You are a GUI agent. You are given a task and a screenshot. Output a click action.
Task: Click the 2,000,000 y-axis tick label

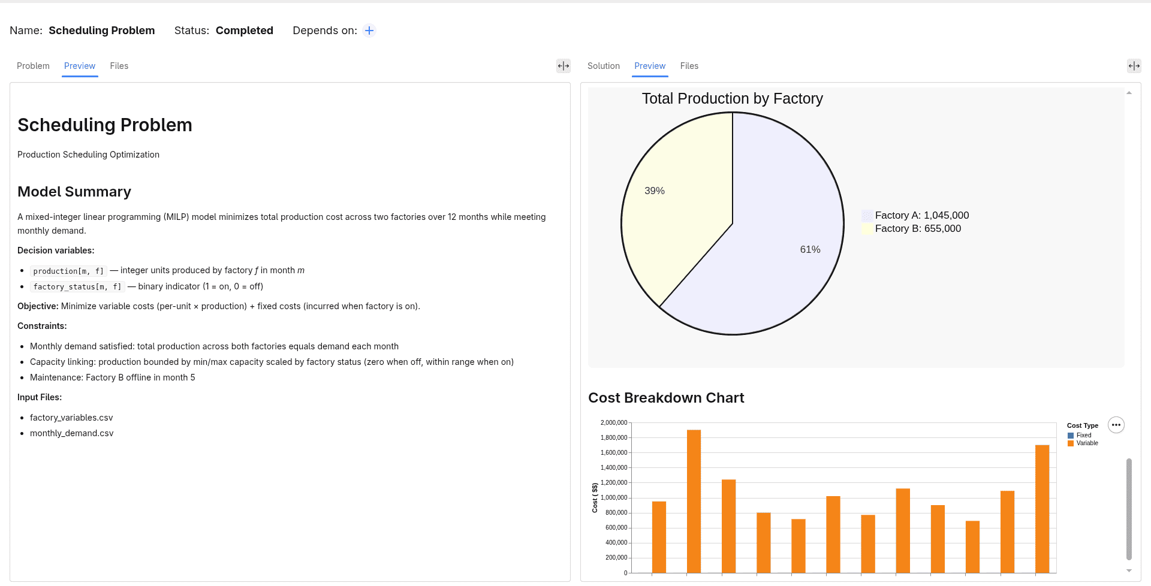tap(614, 422)
